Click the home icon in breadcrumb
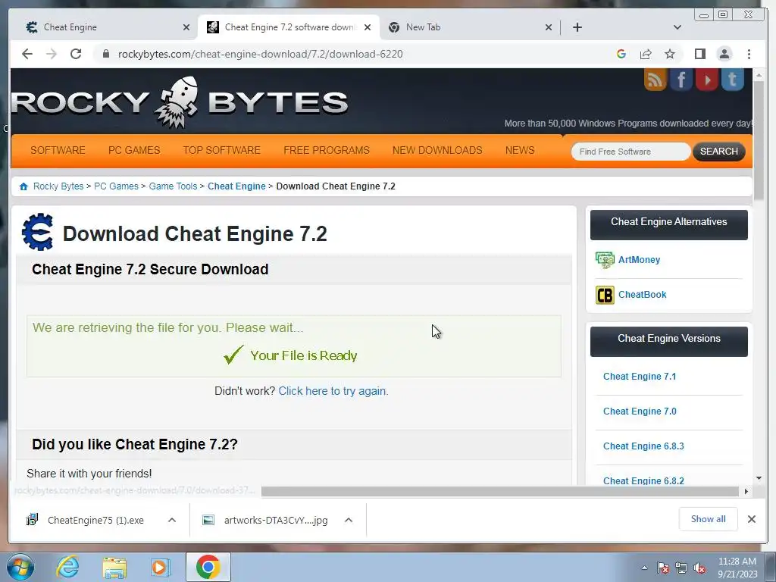The width and height of the screenshot is (776, 582). [23, 186]
